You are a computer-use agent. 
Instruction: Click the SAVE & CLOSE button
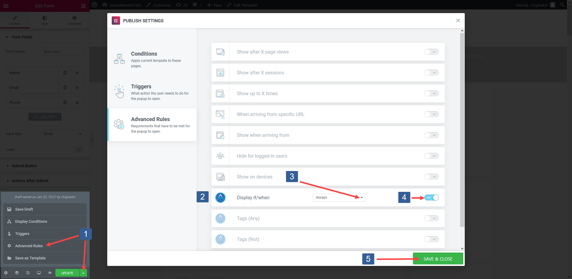(x=438, y=258)
